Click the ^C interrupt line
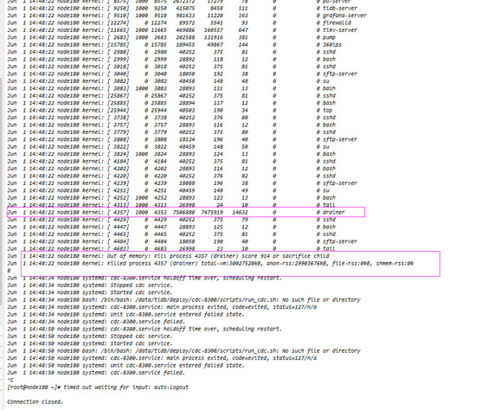This screenshot has width=488, height=410. point(10,380)
